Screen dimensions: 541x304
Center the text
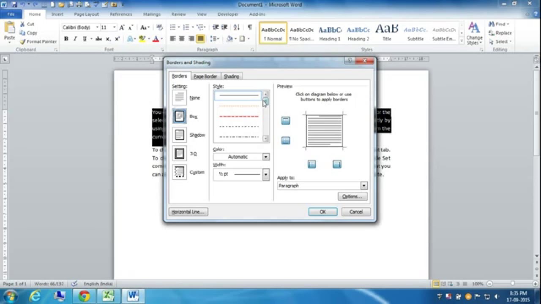[x=182, y=39]
